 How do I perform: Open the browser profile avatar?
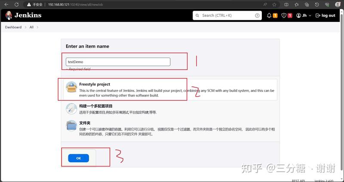point(338,4)
